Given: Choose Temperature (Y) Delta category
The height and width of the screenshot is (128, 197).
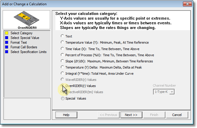Looking at the screenshot, I should [62, 67].
